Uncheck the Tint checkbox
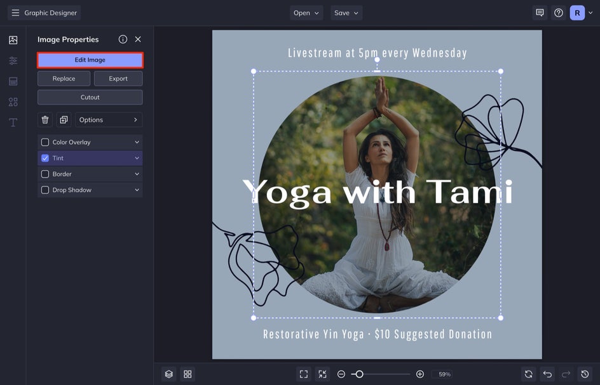600x385 pixels. (45, 158)
